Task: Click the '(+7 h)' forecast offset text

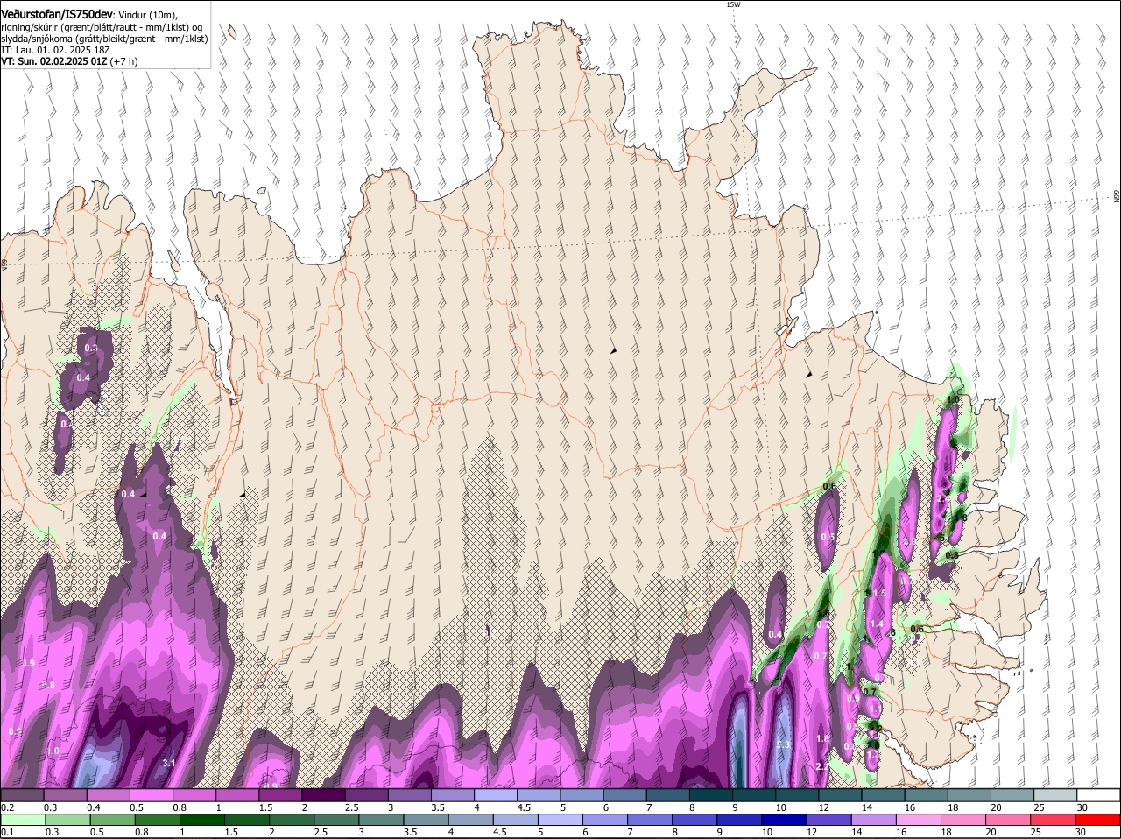Action: pyautogui.click(x=125, y=62)
